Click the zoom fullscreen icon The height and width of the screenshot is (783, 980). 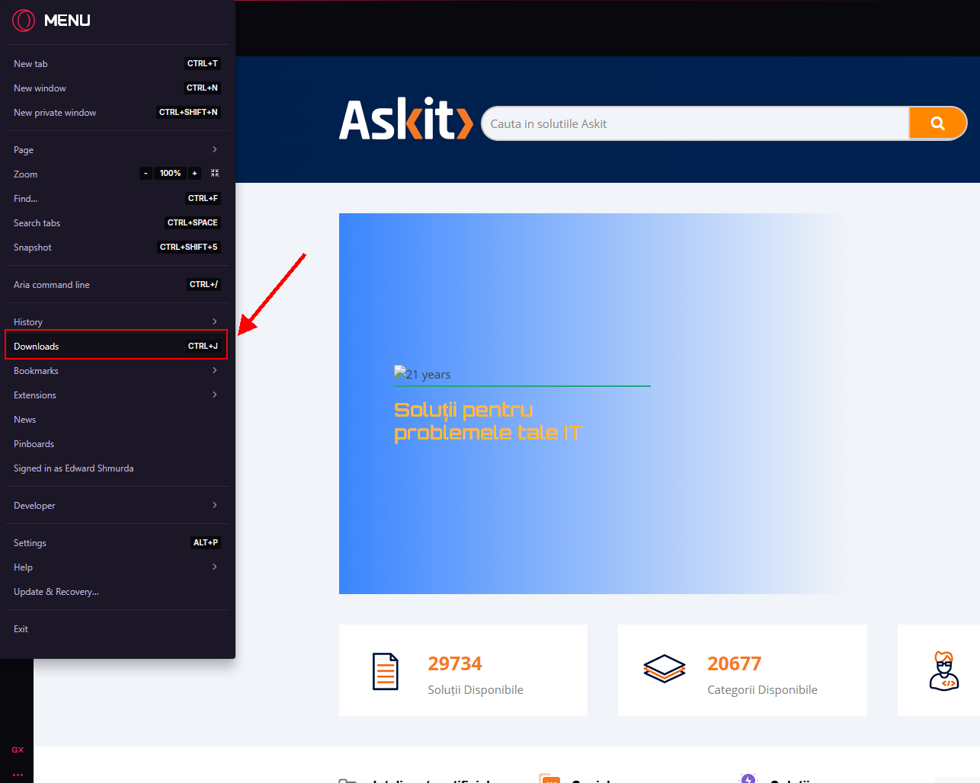click(215, 174)
